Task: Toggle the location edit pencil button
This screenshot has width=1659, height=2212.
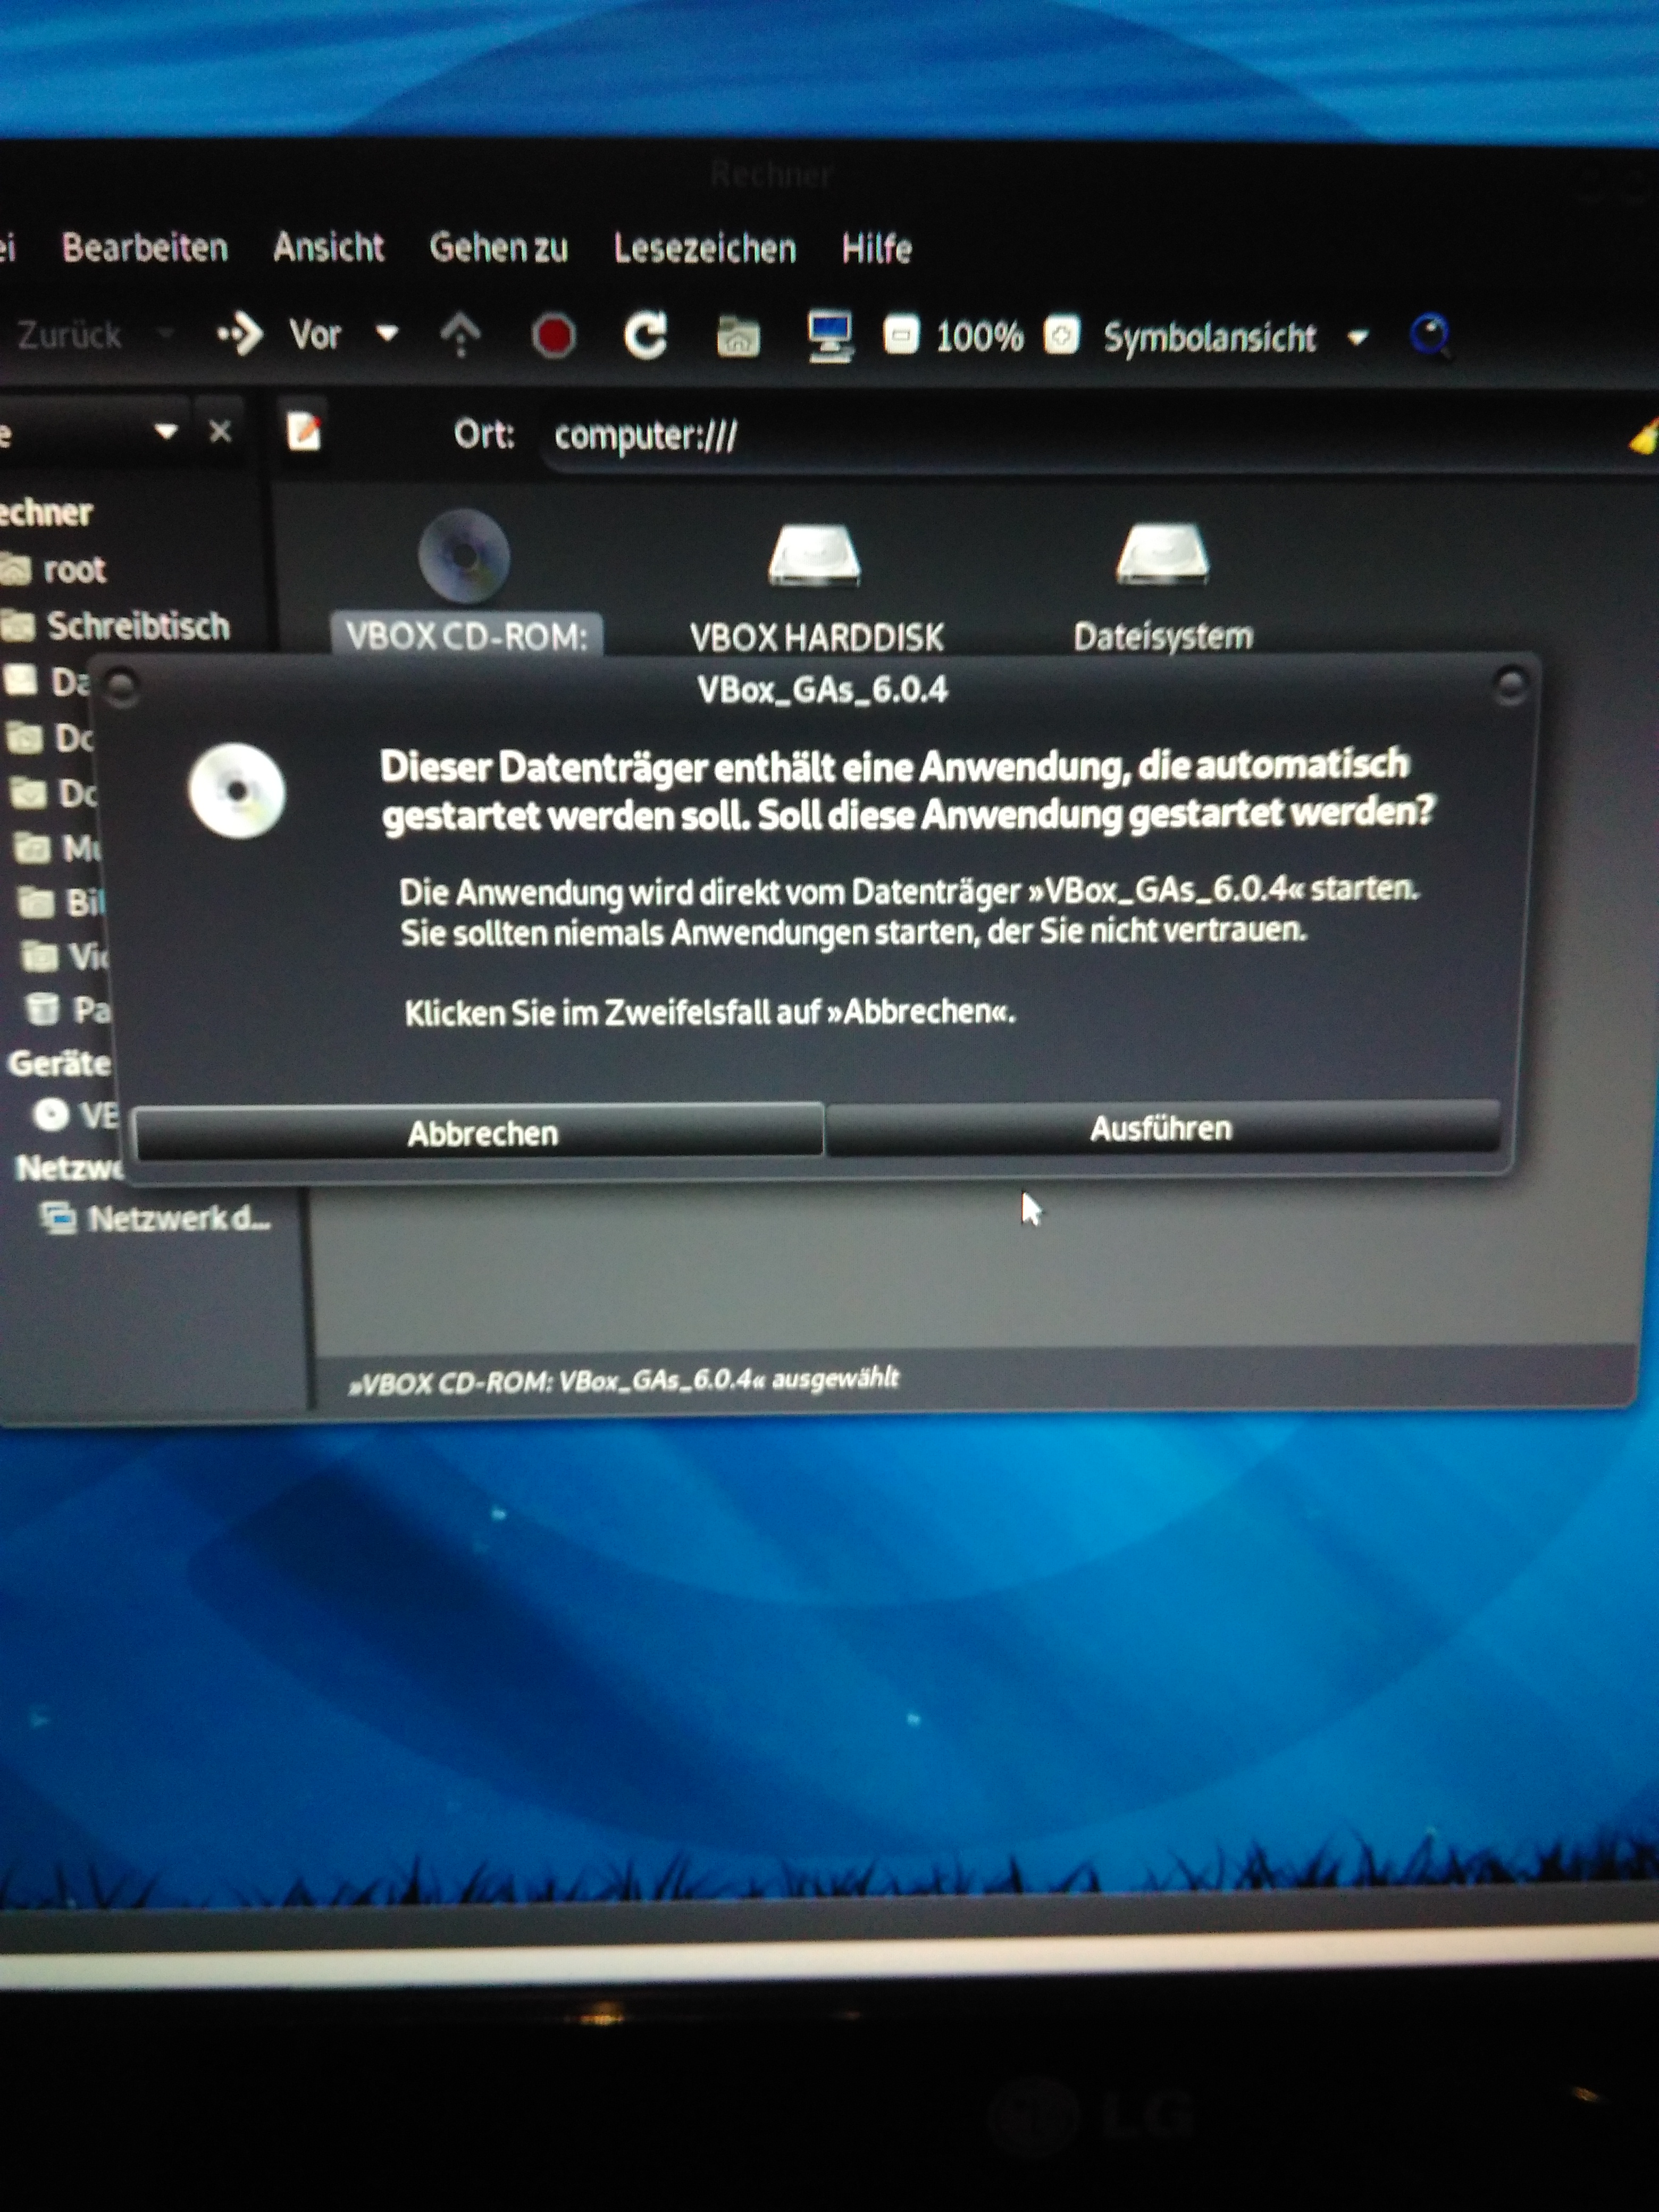Action: tap(304, 431)
